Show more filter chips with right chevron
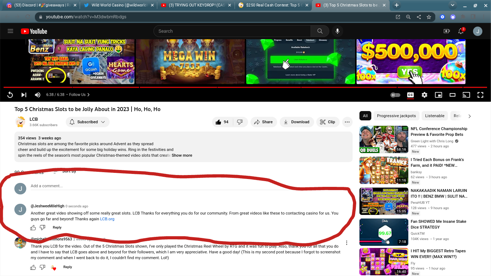Screen dimensions: 491x276 tap(469, 116)
